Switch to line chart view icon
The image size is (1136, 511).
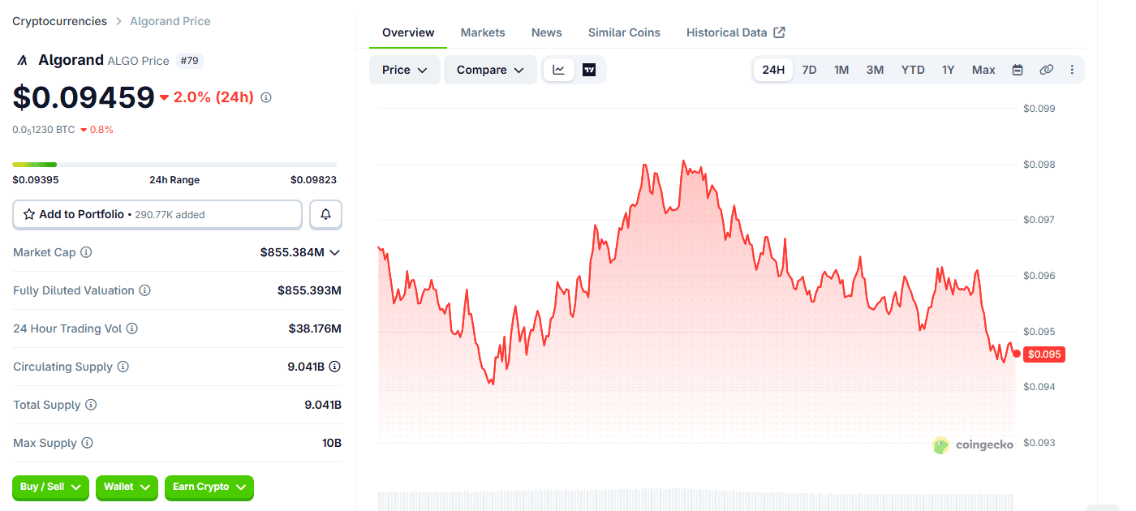click(559, 70)
